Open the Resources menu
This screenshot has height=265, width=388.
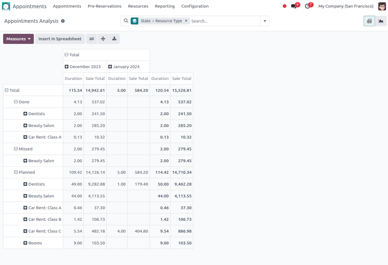pyautogui.click(x=138, y=6)
